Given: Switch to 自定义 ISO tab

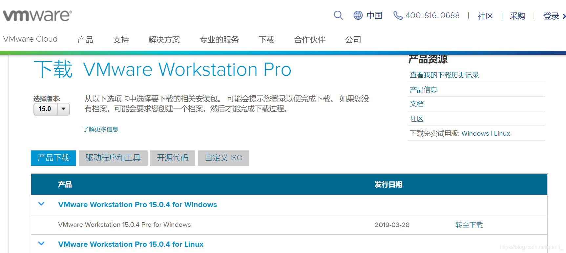Looking at the screenshot, I should click(x=223, y=158).
